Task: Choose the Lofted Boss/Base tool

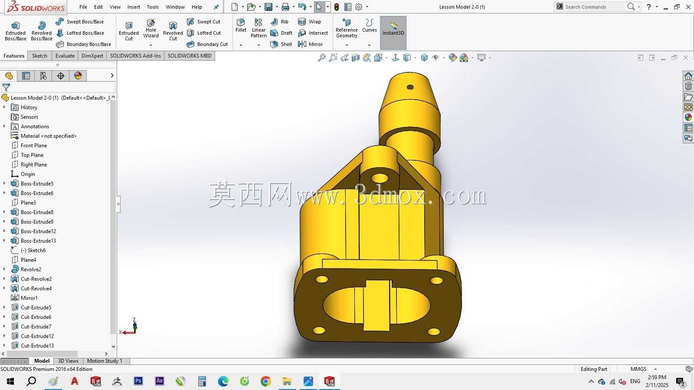Action: click(80, 33)
